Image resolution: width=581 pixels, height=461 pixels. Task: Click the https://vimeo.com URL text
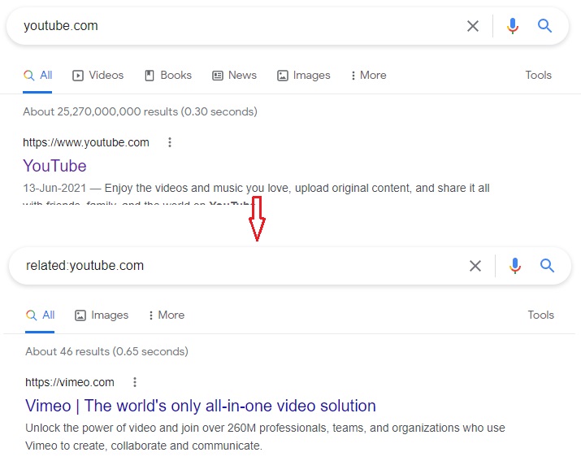pos(70,382)
